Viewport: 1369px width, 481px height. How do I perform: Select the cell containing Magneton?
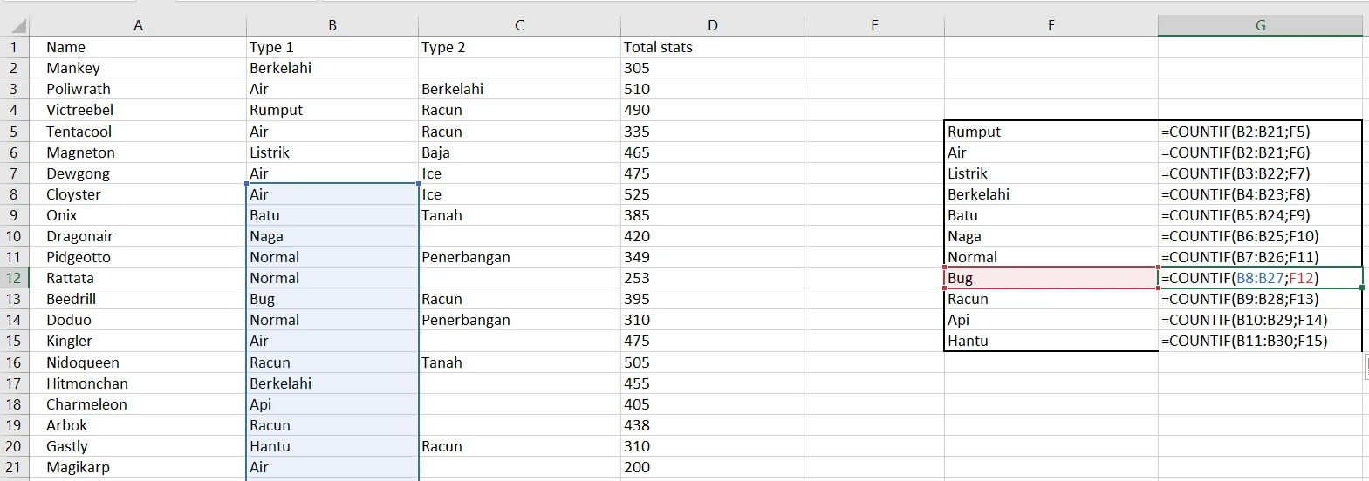[138, 152]
